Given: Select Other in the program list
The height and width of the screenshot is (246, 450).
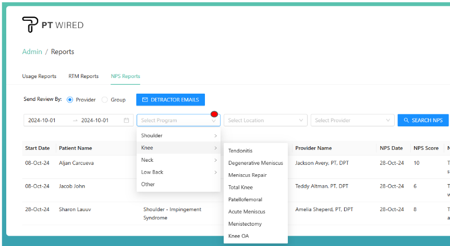Looking at the screenshot, I should click(x=148, y=184).
